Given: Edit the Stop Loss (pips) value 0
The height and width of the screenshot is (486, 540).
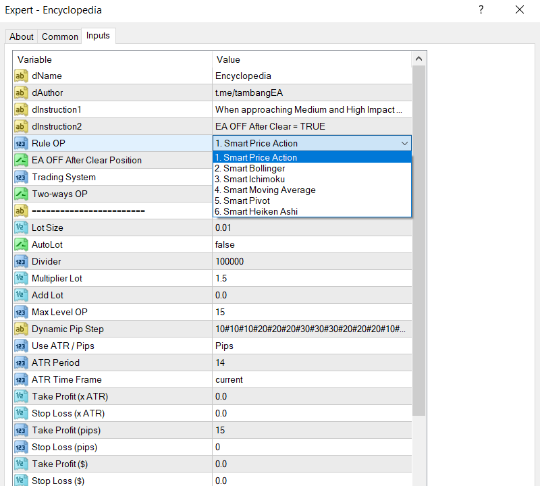Looking at the screenshot, I should tap(312, 447).
